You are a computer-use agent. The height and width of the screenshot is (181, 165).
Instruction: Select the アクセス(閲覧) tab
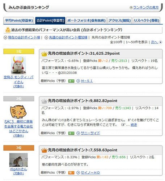coord(119,21)
